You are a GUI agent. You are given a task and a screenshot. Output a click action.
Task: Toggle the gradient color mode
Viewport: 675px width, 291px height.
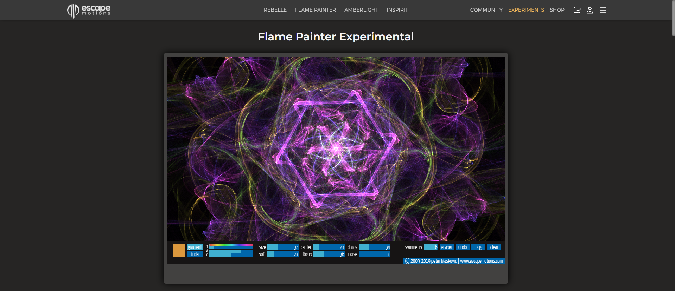(x=195, y=247)
